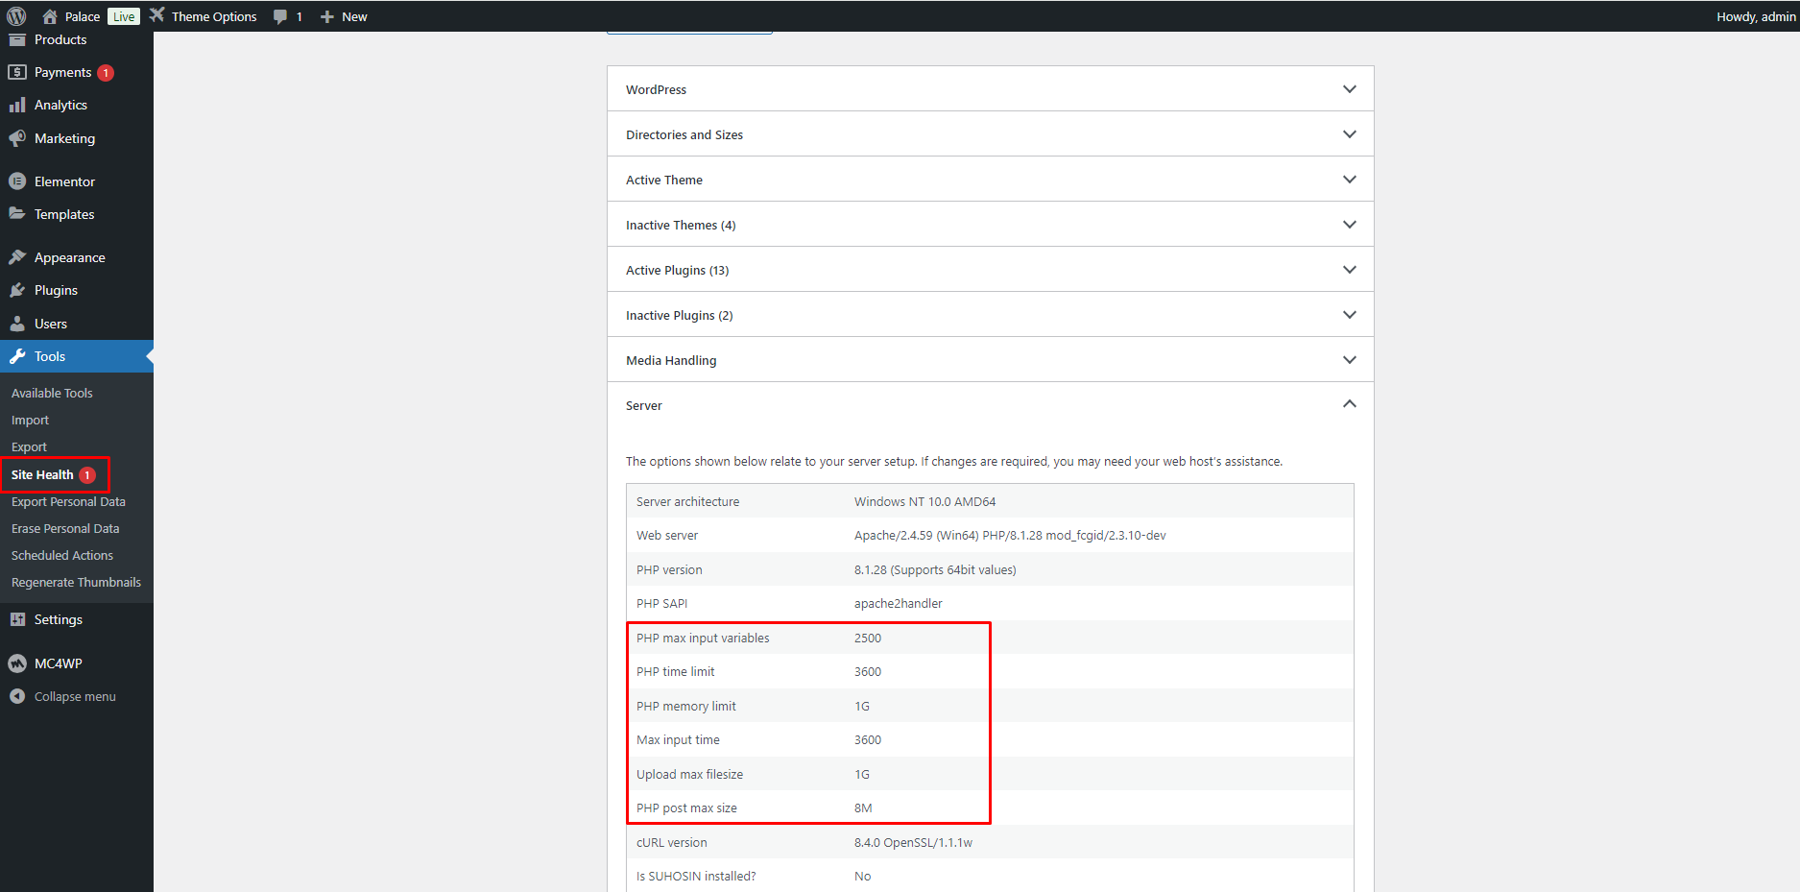Screen dimensions: 1800x892
Task: Open the Site Health submenu link
Action: point(42,474)
